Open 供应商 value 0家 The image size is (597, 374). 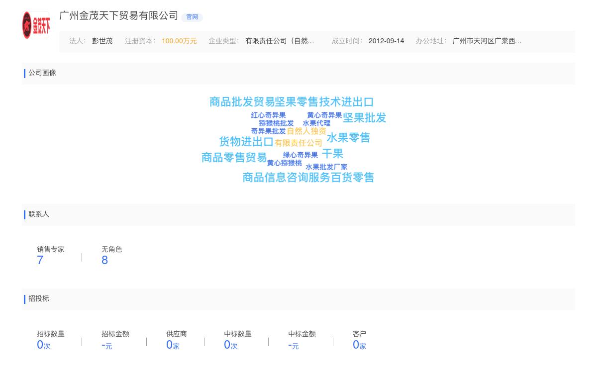click(173, 345)
